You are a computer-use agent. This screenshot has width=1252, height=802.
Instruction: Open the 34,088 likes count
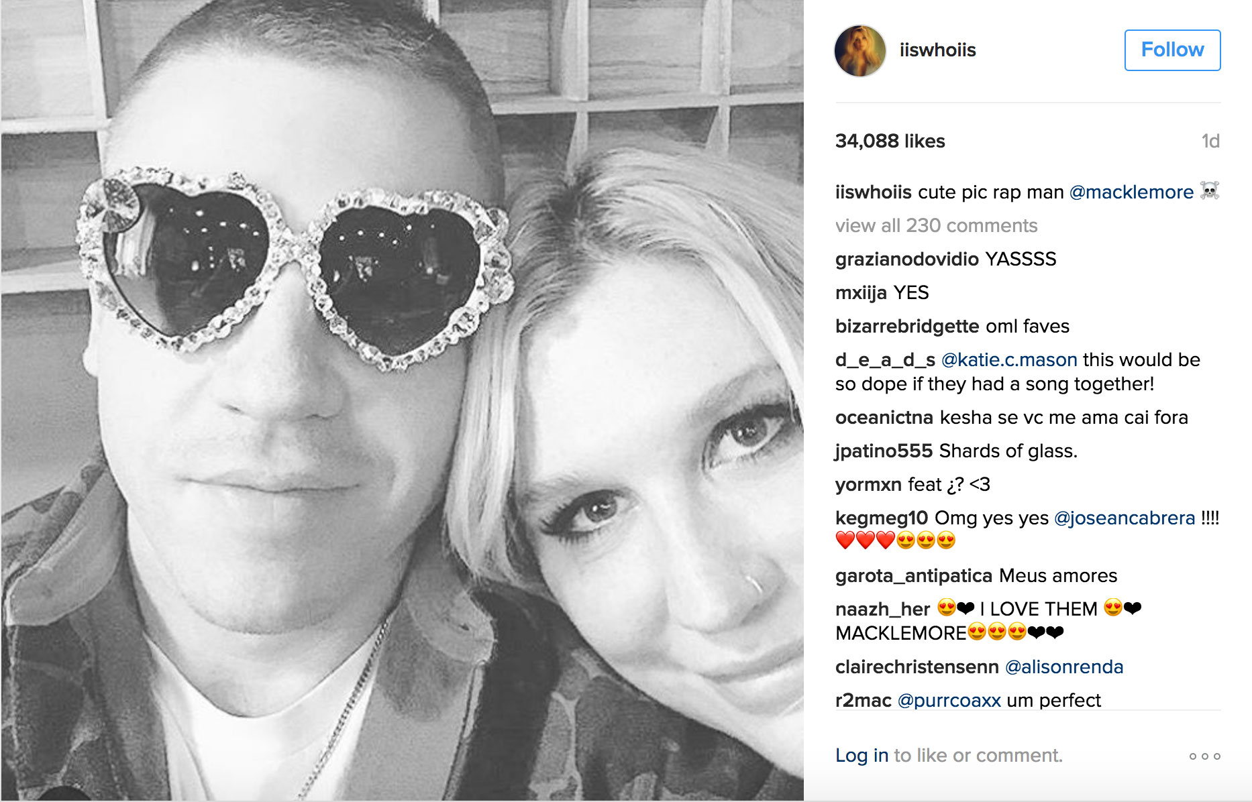(x=890, y=141)
